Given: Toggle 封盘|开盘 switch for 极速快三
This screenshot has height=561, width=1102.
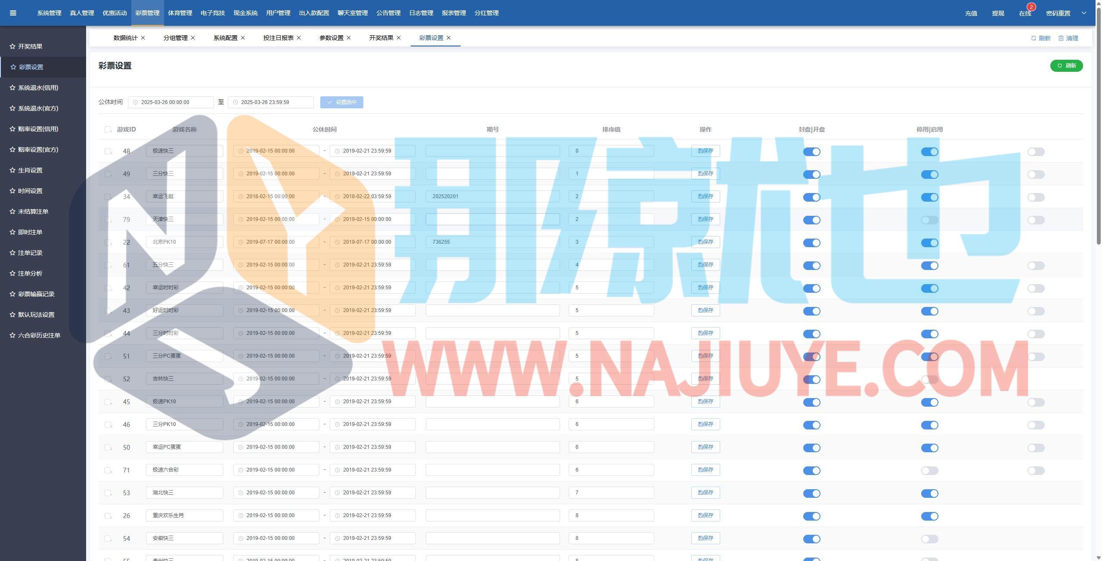Looking at the screenshot, I should click(811, 152).
